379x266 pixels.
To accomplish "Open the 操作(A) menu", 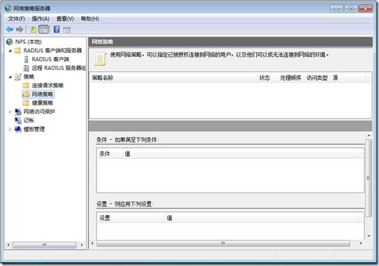I will pos(40,19).
